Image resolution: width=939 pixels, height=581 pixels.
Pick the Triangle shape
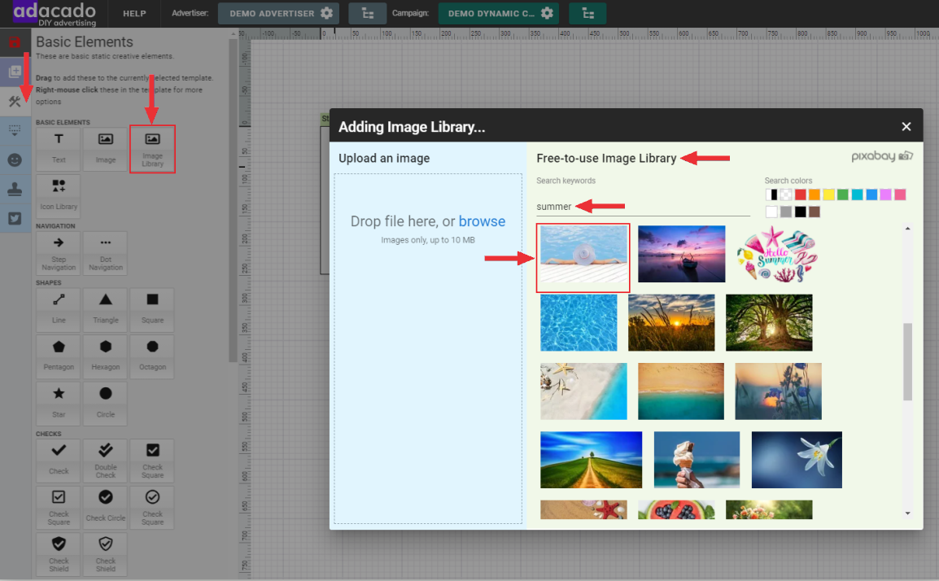point(106,310)
